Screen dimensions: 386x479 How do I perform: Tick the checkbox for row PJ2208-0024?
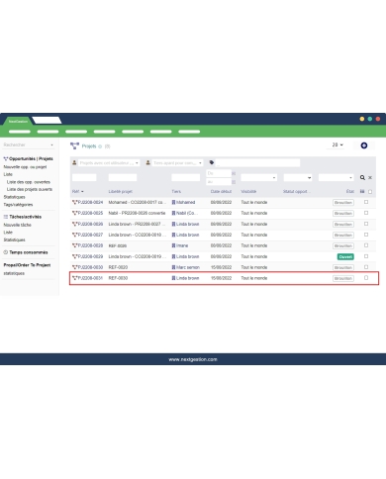pyautogui.click(x=366, y=202)
